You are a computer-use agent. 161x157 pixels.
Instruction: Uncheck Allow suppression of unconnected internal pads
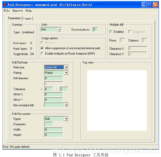click(42, 48)
